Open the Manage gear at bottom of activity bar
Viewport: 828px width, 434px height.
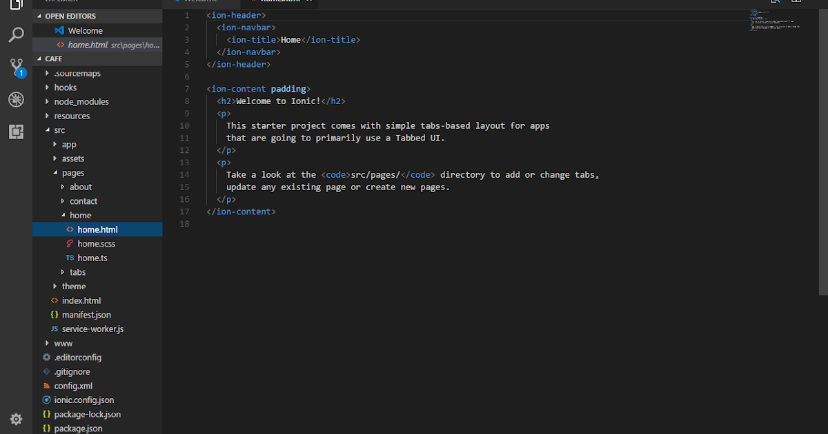click(17, 419)
